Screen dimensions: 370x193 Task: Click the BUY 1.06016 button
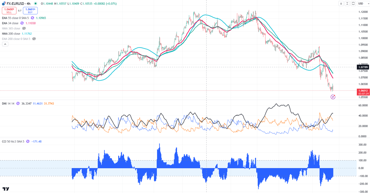[x=30, y=11]
